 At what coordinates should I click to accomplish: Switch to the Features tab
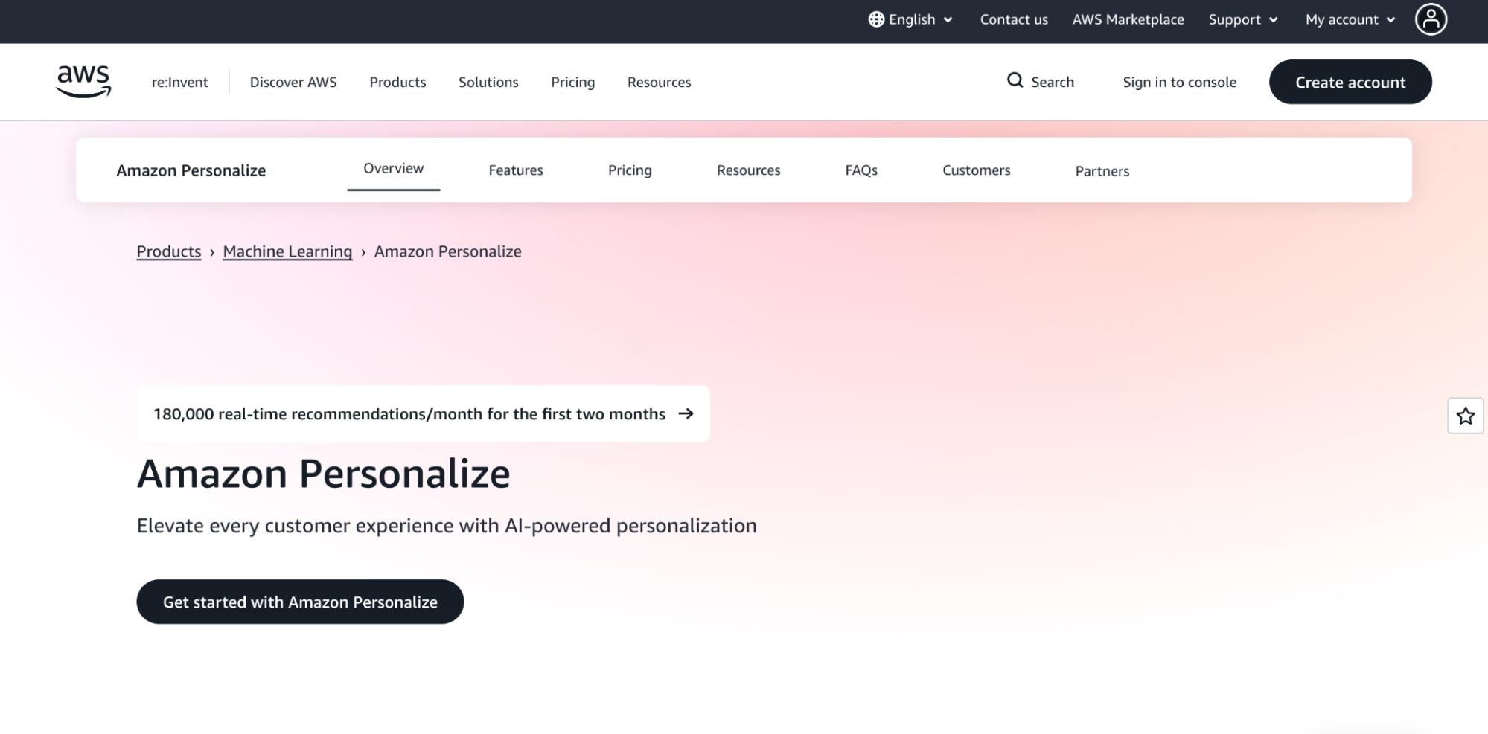[516, 170]
